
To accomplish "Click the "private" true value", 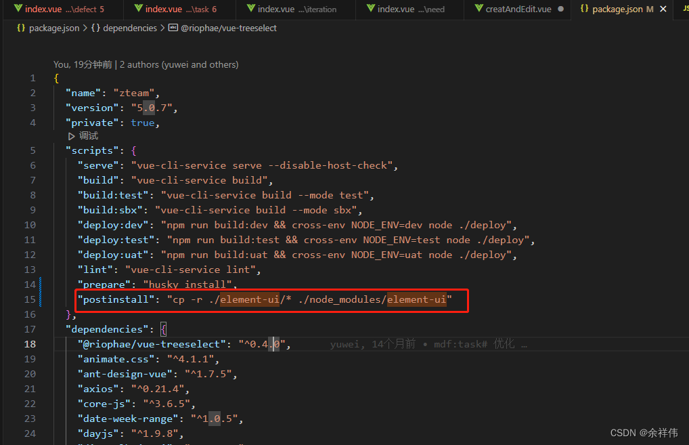I will (143, 123).
